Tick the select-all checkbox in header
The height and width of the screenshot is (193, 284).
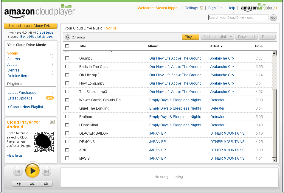click(67, 46)
